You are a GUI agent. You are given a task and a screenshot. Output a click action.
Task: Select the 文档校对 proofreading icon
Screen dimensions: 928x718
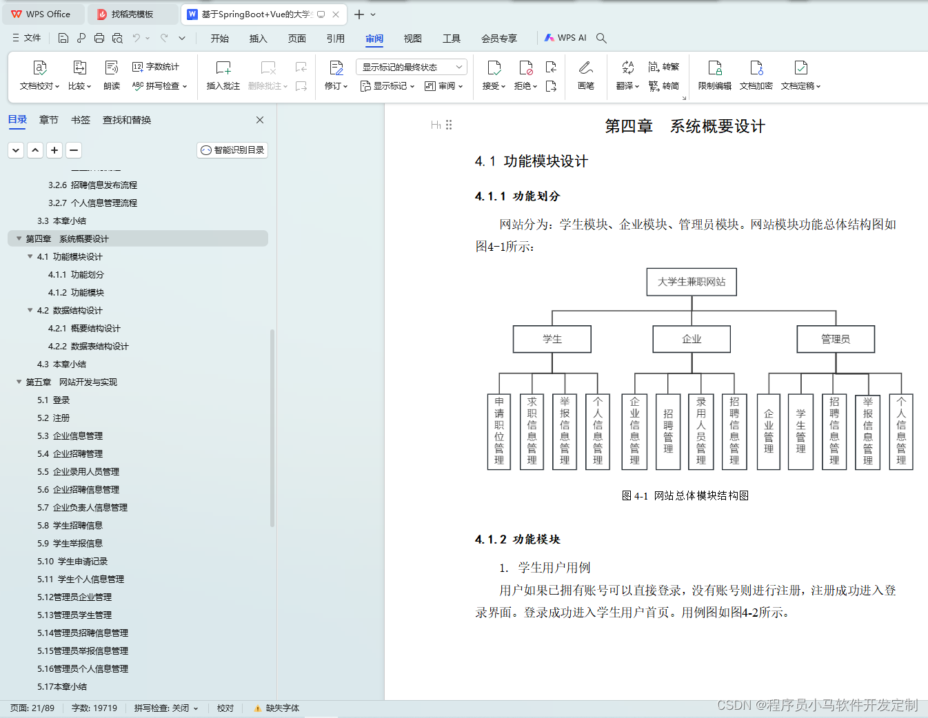pyautogui.click(x=39, y=74)
